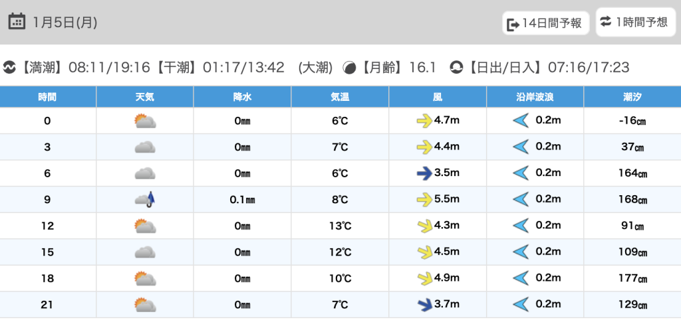Select the 天気 column header
Screen dimensions: 681x320
pos(145,97)
